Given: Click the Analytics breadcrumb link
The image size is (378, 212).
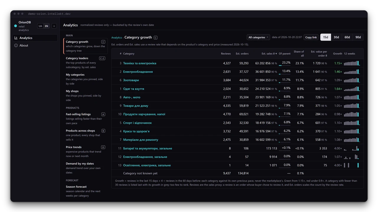Looking at the screenshot, I should 117,38.
